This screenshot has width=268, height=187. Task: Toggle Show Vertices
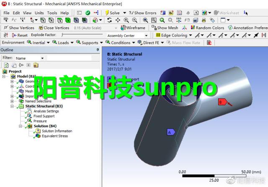[x=19, y=28]
